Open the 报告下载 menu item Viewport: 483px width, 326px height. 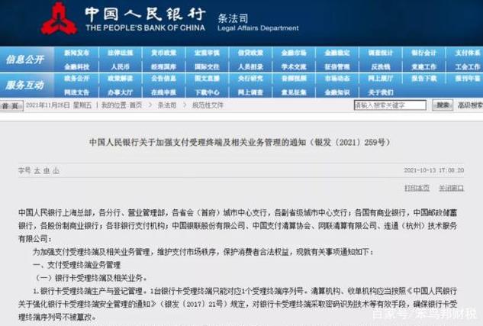[x=423, y=79]
